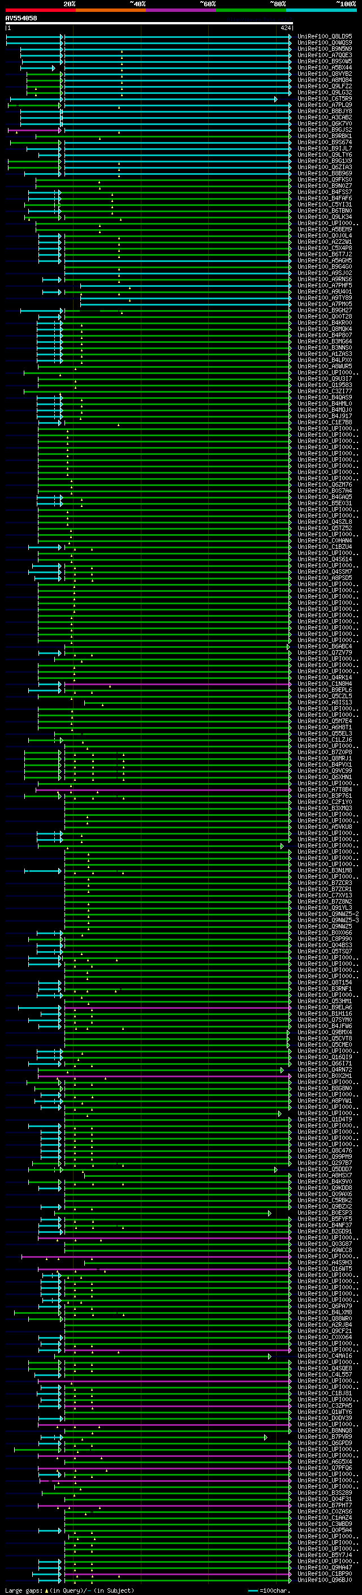Select label UniRef100_B4FSS7
This screenshot has height=1595, width=362.
[324, 192]
